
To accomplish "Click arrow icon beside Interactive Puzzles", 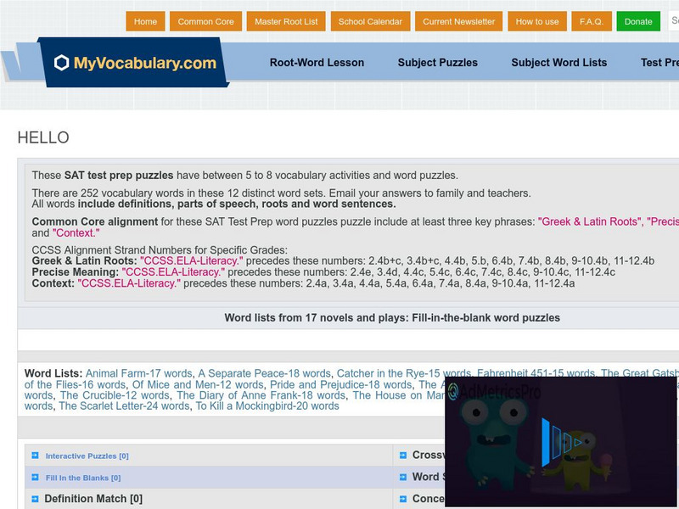I will [x=35, y=456].
